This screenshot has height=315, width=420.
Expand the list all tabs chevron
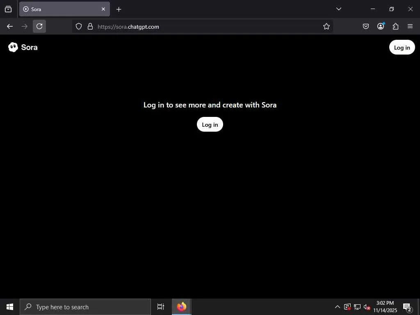click(338, 9)
